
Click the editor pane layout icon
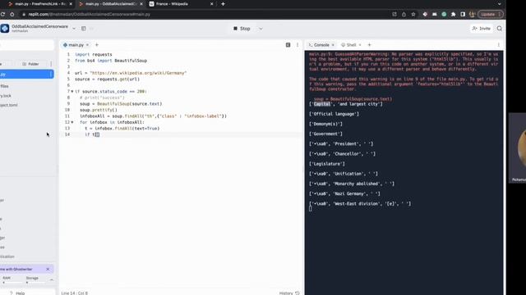[x=288, y=45]
